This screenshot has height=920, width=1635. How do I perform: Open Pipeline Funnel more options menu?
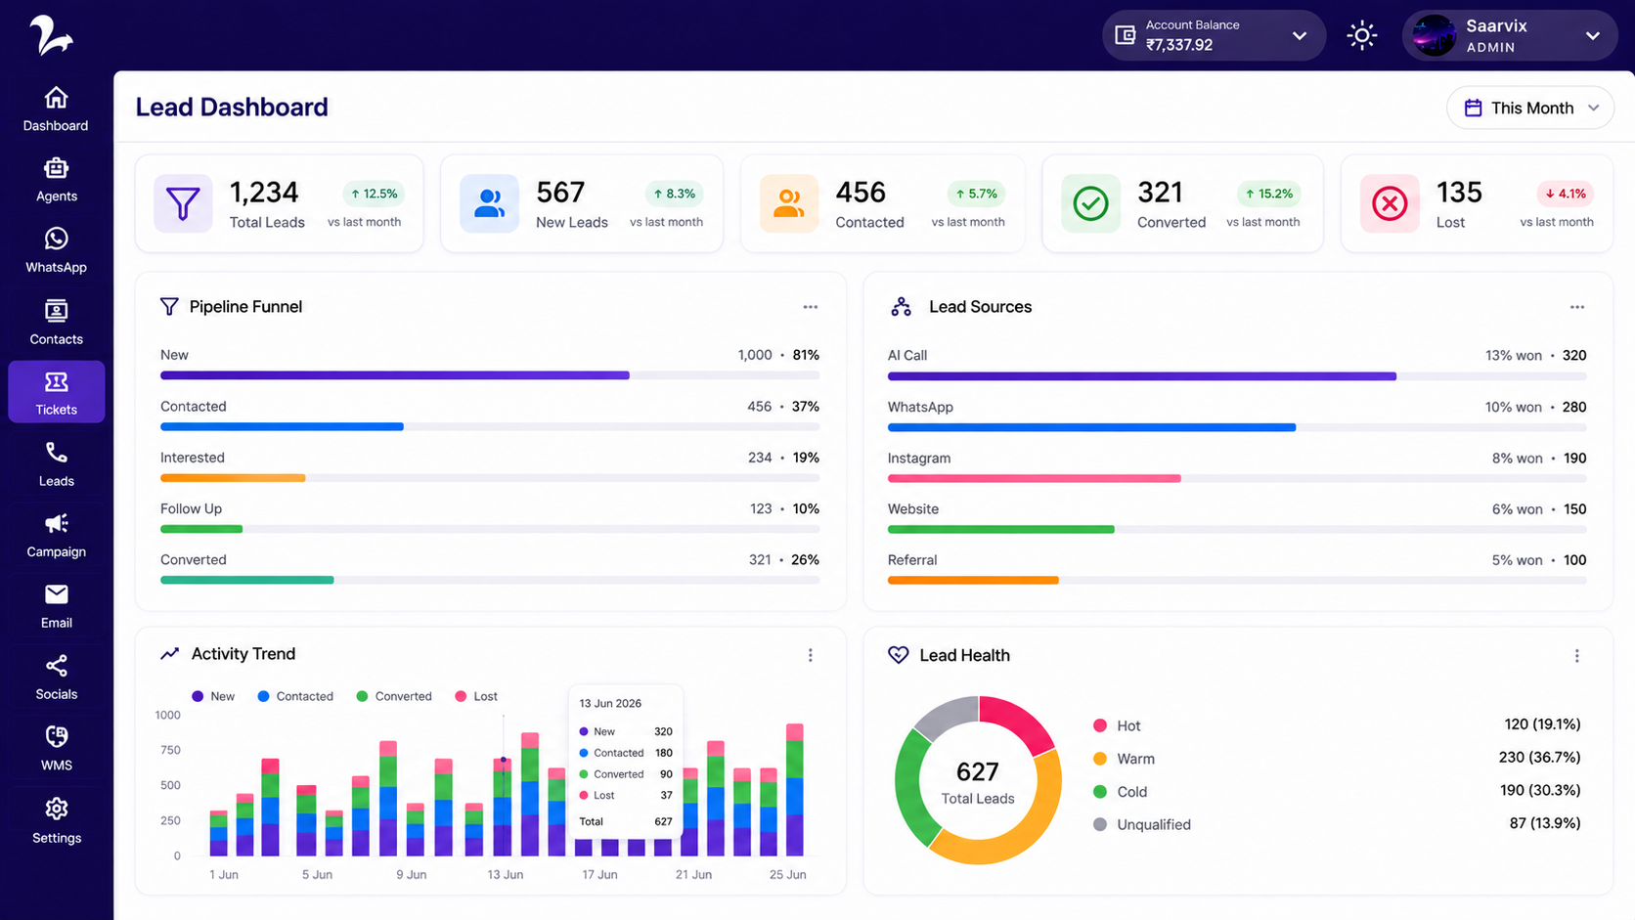(810, 307)
